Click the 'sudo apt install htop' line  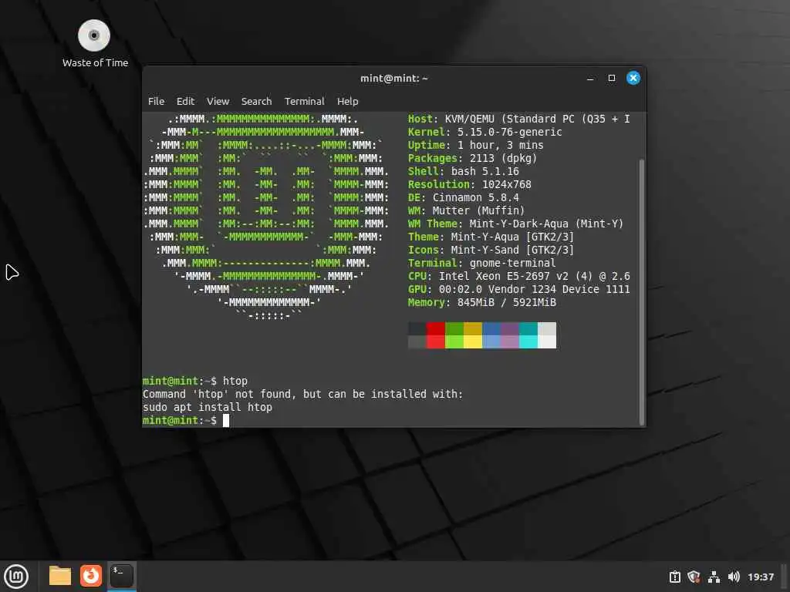[x=207, y=407]
